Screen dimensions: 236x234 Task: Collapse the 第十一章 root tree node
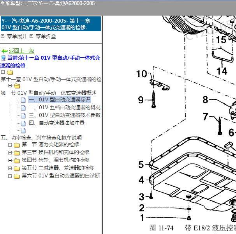click(x=3, y=72)
